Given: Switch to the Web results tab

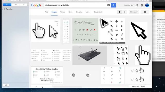Looking at the screenshot, I should [x=46, y=12].
